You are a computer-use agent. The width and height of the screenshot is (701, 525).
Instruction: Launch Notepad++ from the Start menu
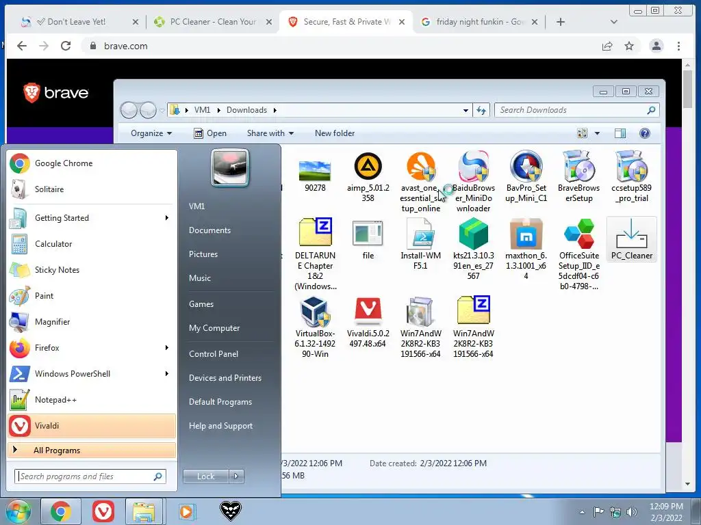point(92,399)
